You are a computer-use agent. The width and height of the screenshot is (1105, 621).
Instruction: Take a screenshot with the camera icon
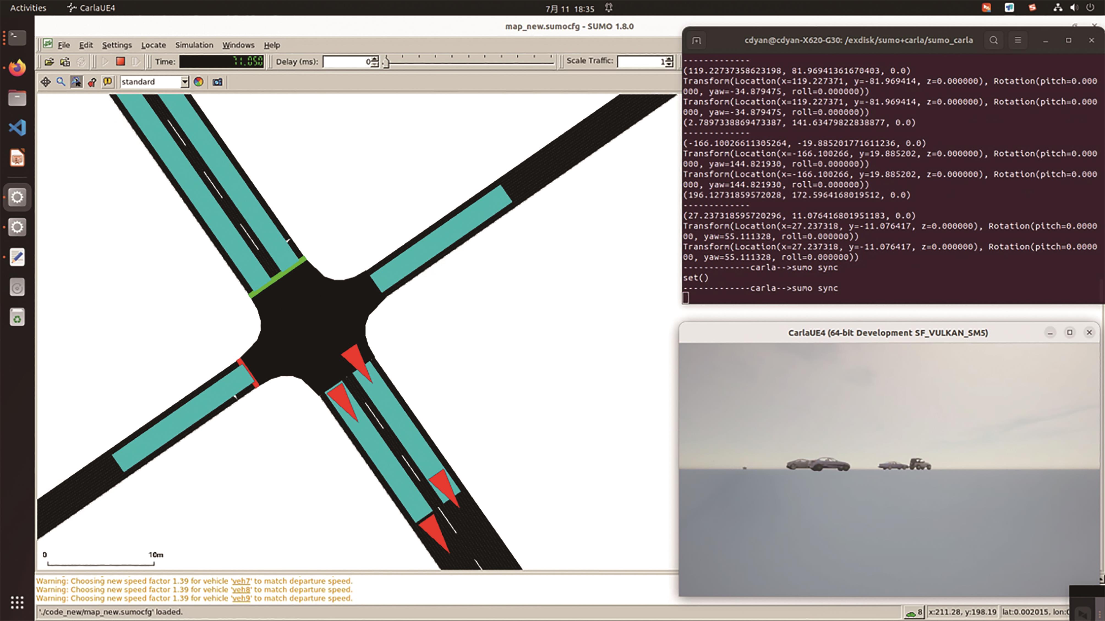point(217,82)
